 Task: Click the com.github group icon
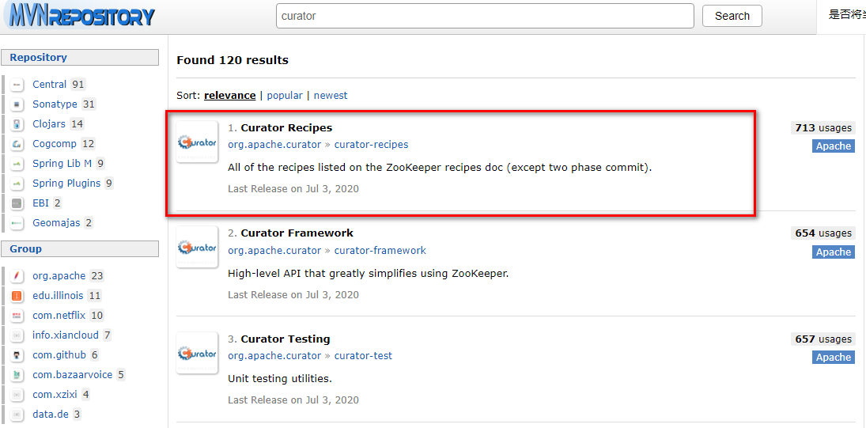pyautogui.click(x=17, y=355)
